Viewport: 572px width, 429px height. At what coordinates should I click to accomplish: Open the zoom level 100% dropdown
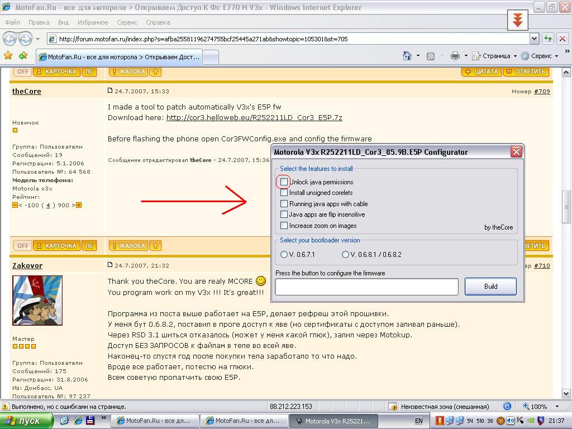pos(557,407)
